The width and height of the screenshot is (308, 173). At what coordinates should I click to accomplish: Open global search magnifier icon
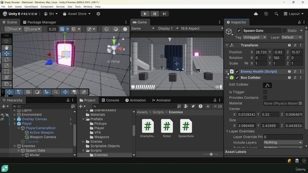click(x=276, y=14)
